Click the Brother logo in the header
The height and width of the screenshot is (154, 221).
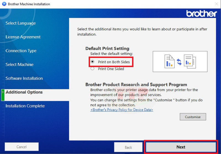[201, 13]
